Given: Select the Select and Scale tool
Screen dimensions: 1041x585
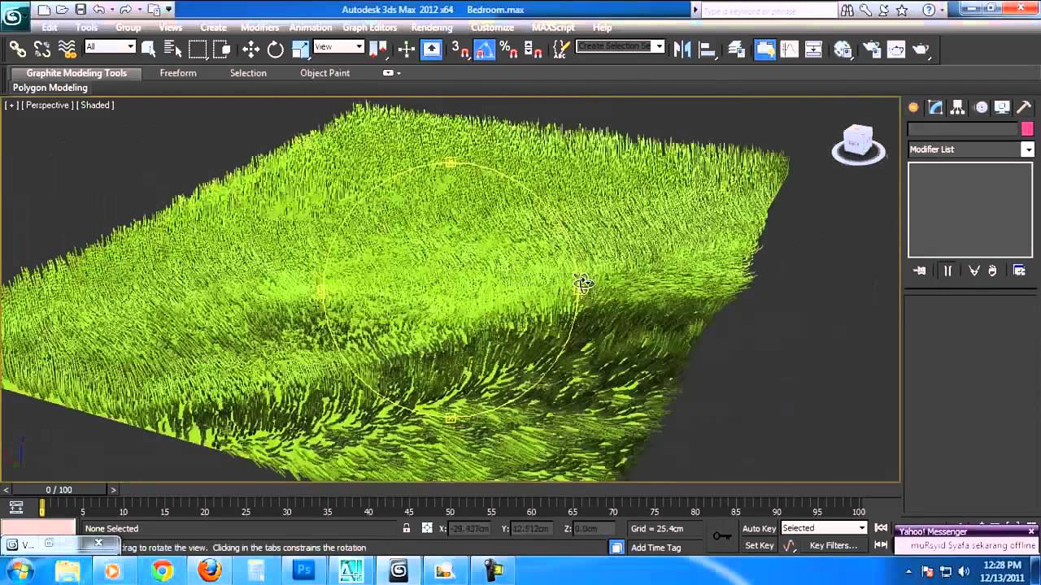Looking at the screenshot, I should pyautogui.click(x=300, y=50).
